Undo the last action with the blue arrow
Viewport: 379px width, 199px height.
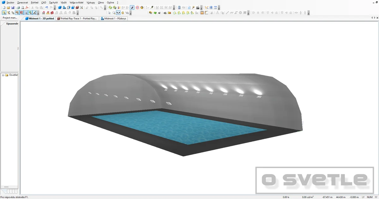coord(46,7)
